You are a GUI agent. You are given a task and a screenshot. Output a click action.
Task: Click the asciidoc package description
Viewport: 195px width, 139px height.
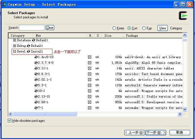(x=154, y=74)
